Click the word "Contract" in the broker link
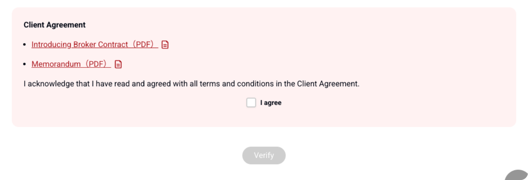528x180 pixels. click(x=113, y=45)
